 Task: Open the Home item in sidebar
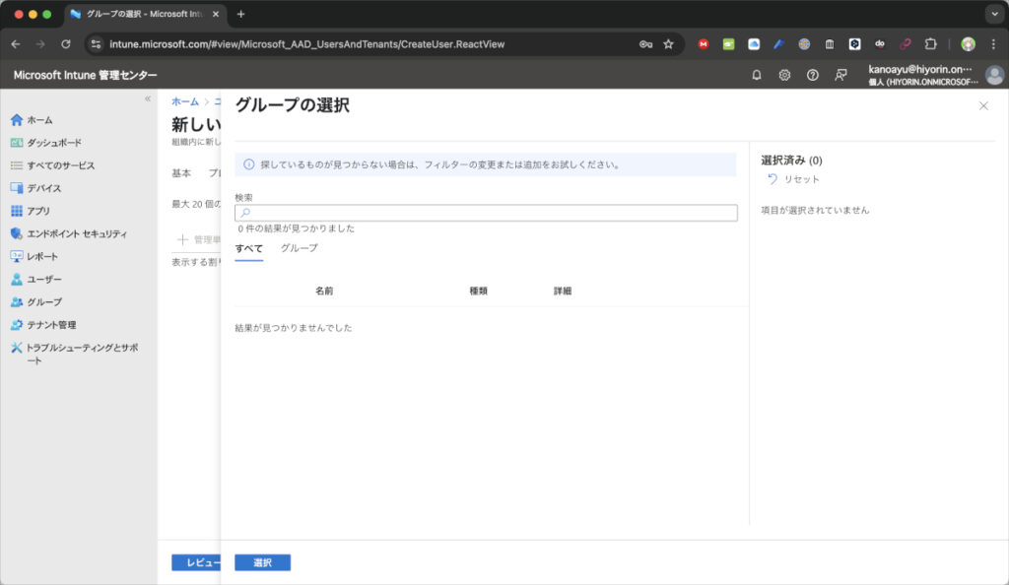[33, 120]
